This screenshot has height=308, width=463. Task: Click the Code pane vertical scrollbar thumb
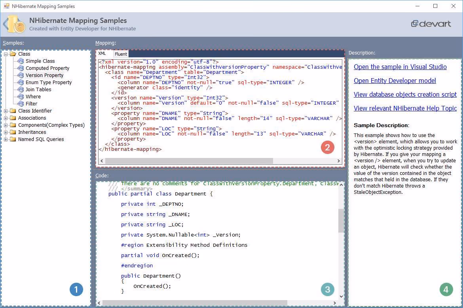click(341, 221)
